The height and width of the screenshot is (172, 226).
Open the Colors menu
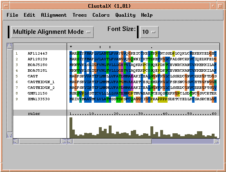(x=101, y=15)
